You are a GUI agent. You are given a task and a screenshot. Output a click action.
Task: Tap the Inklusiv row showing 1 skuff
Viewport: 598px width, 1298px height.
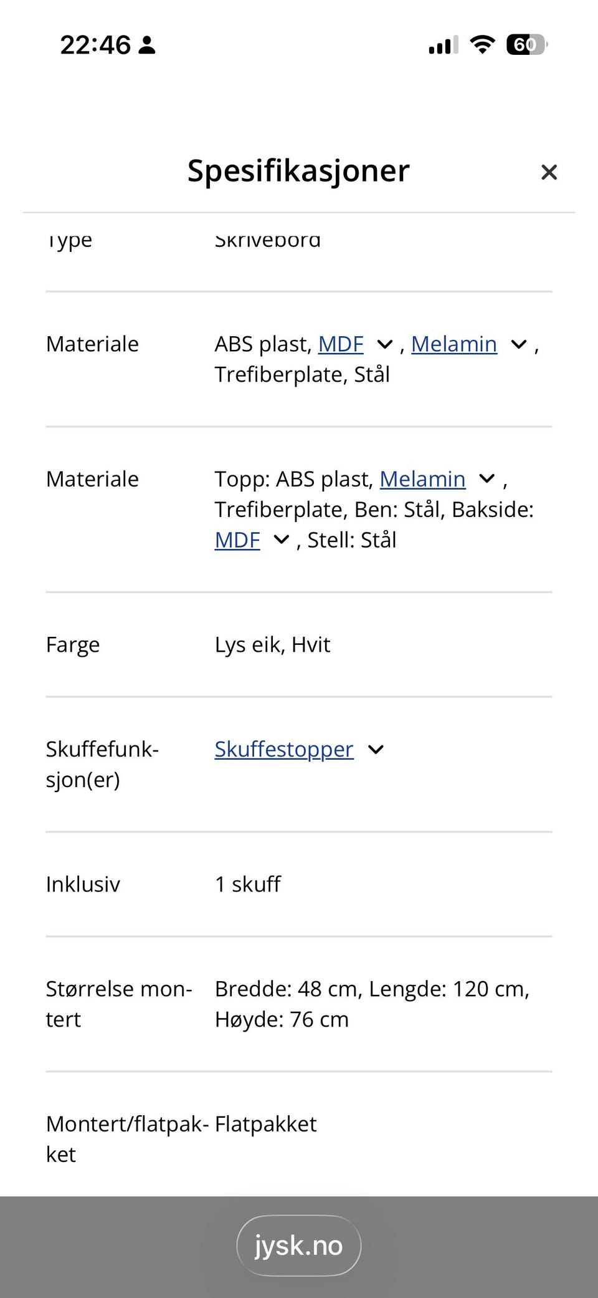(247, 884)
